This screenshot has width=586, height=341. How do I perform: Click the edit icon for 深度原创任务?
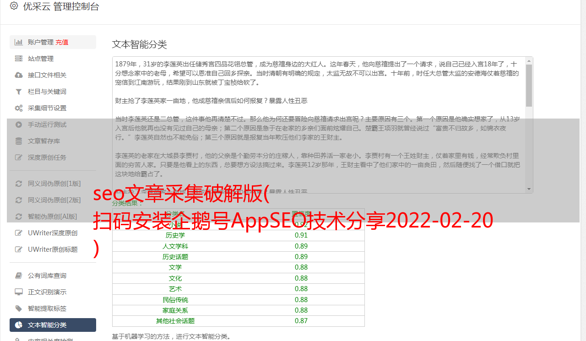[19, 157]
